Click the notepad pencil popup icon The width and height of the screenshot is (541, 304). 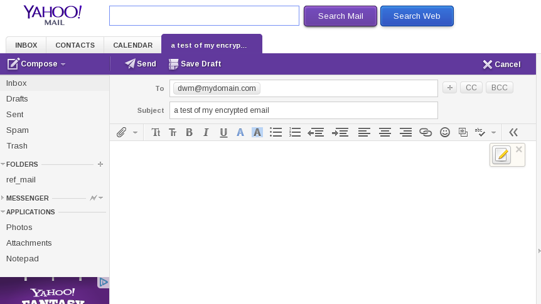(x=501, y=155)
